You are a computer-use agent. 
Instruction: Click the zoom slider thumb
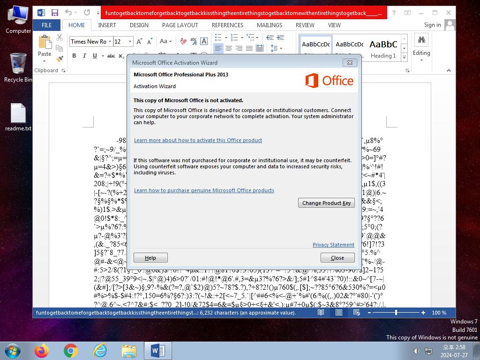tap(396, 313)
